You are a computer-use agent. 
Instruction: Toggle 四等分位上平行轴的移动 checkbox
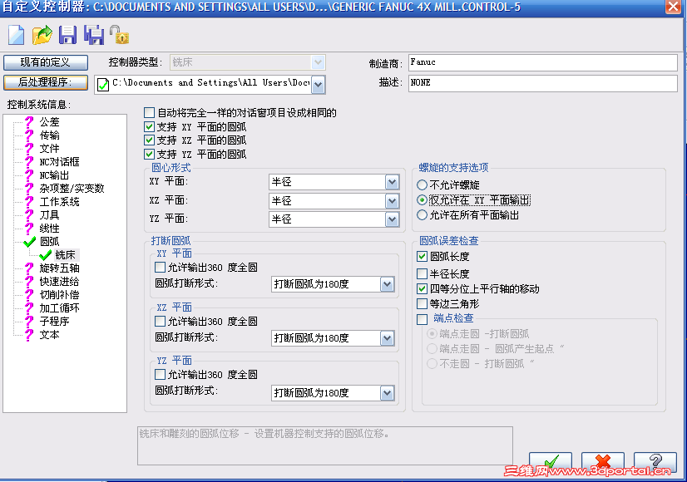coord(422,288)
